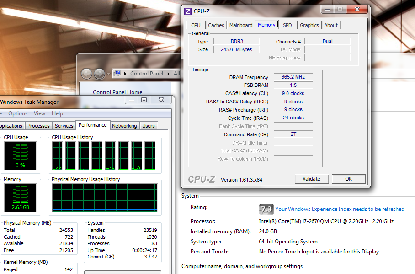Click Available memory value 21834
415x274 pixels.
pos(66,243)
